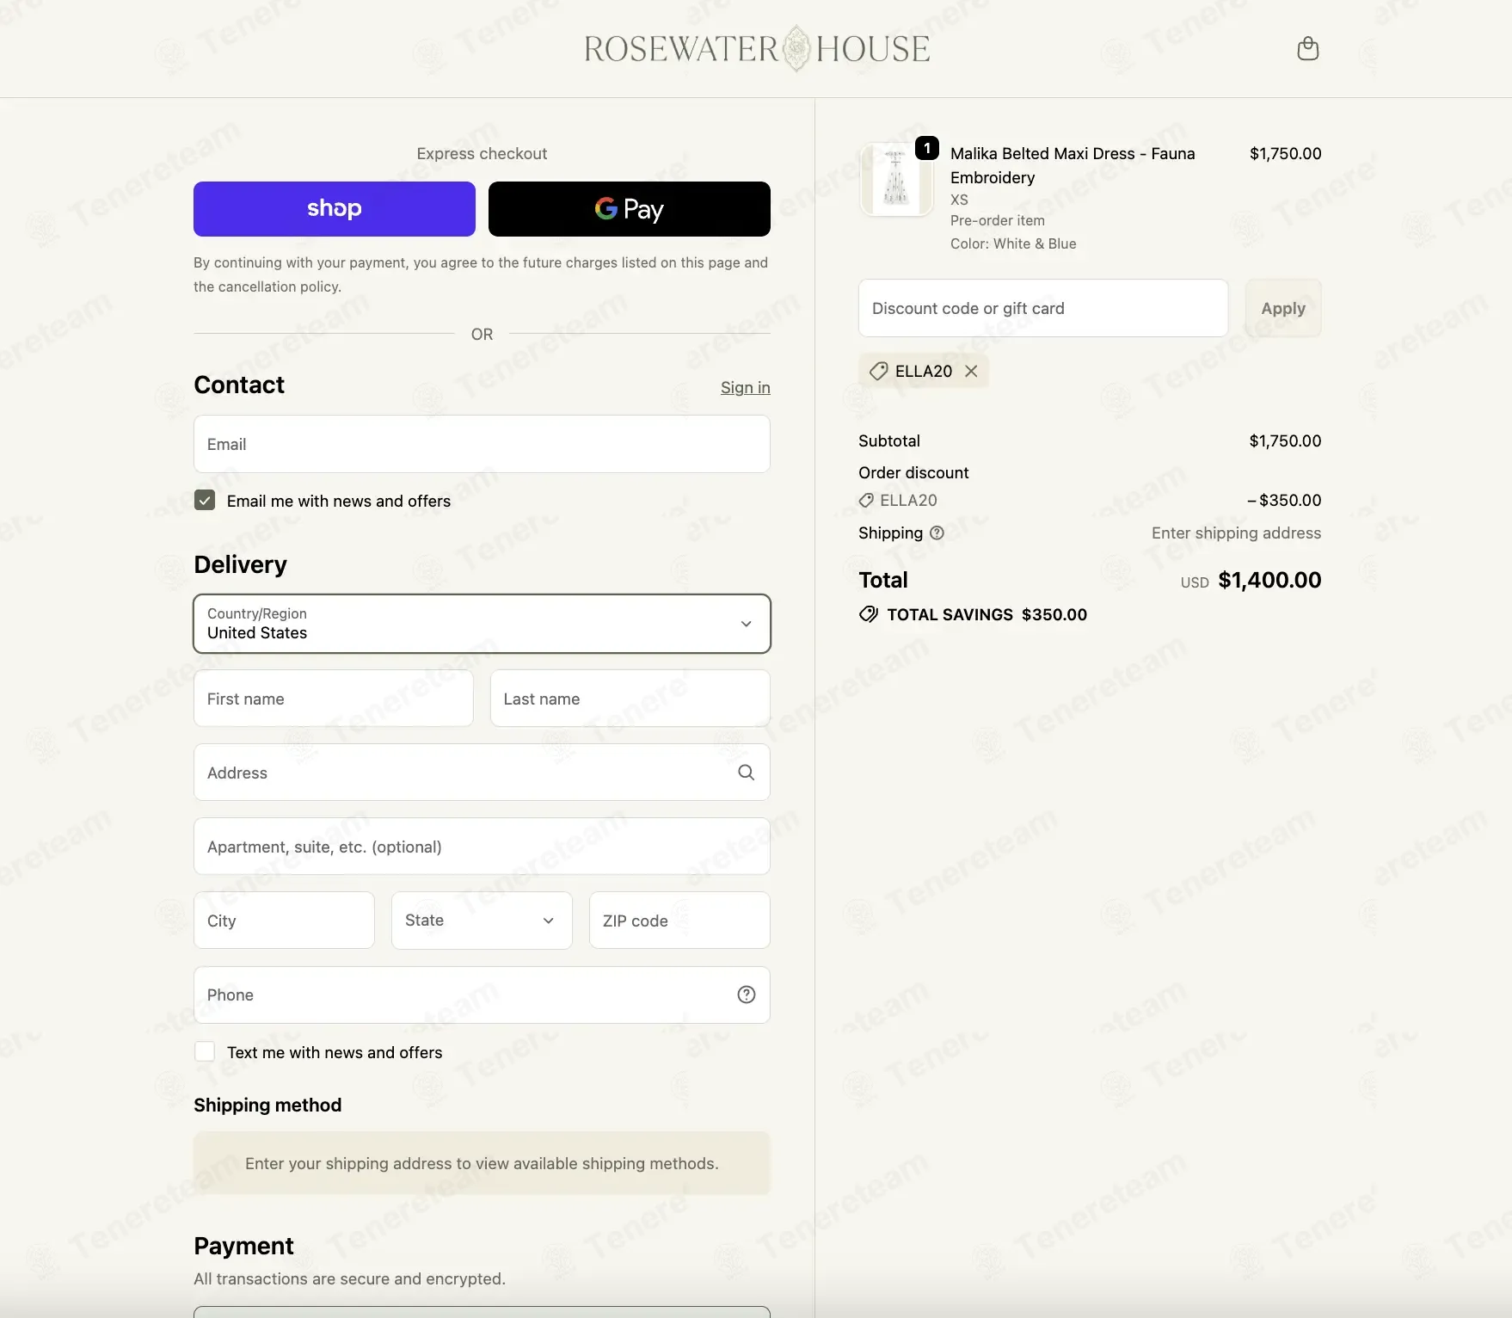Select the Apartment, suite field

click(482, 847)
